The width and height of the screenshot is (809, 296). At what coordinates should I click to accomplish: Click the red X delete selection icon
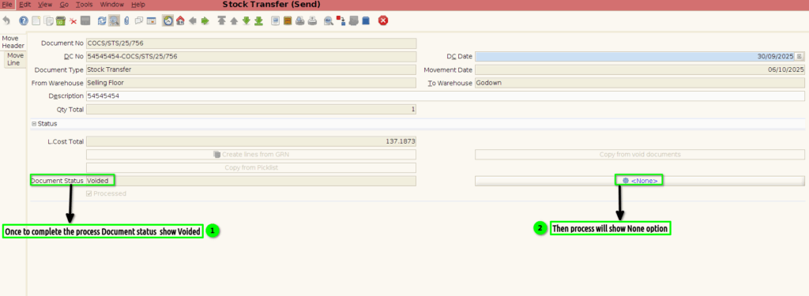(73, 21)
